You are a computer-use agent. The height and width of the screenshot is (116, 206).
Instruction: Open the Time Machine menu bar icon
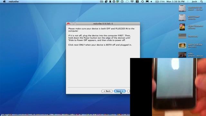[x=142, y=2]
